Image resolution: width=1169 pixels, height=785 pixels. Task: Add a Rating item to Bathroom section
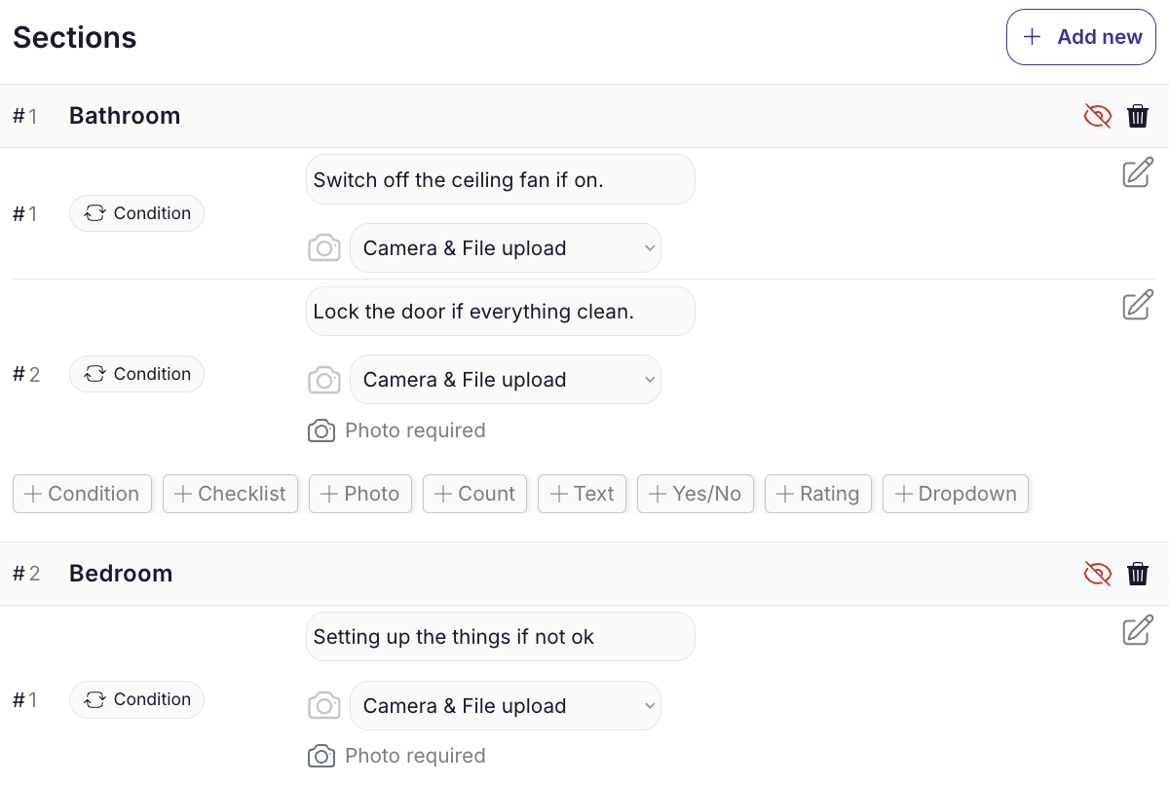pyautogui.click(x=817, y=494)
